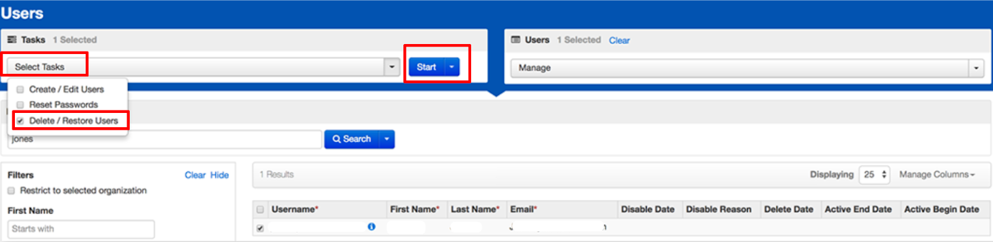Screen dimensions: 993x242
Task: Focus the First Name Starts with field
Action: click(81, 229)
